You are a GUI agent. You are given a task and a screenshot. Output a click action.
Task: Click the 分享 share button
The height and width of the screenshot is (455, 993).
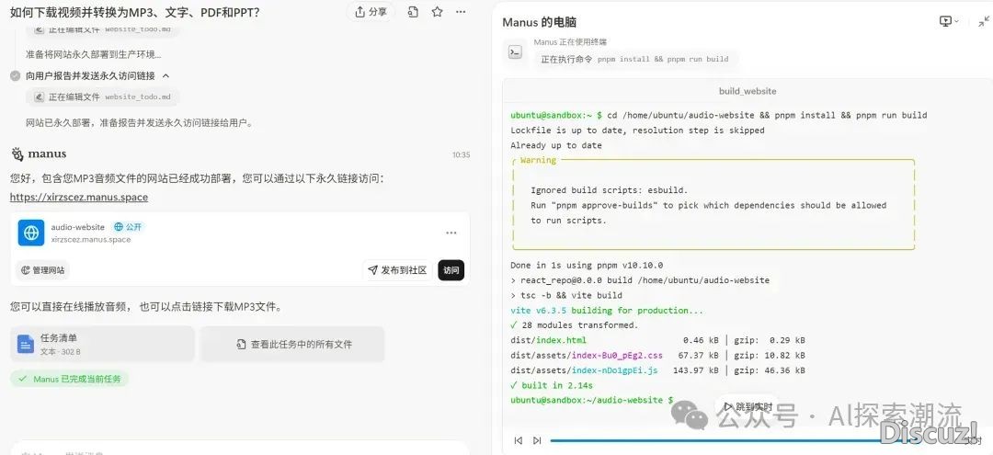coord(371,12)
